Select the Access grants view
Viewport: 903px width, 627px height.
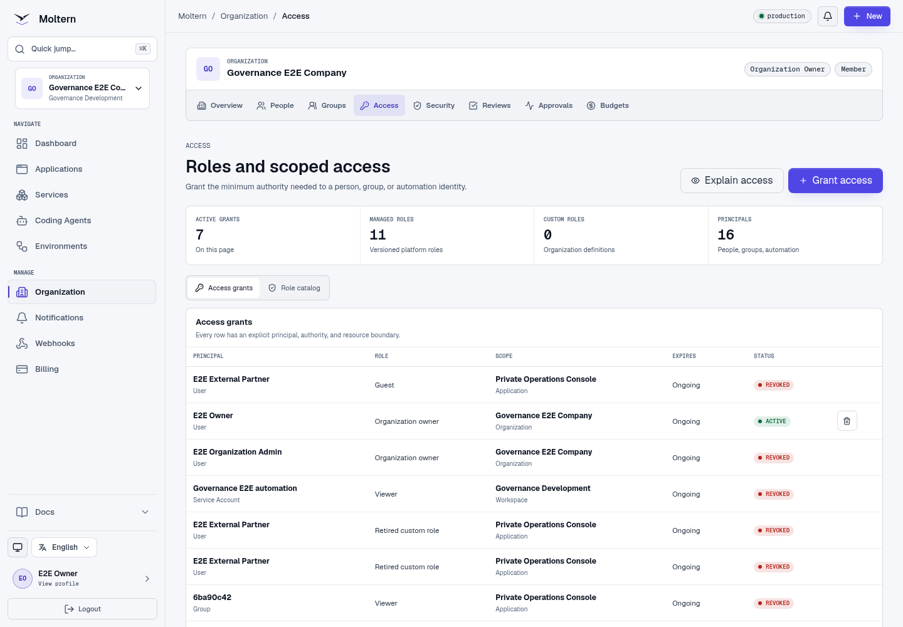click(x=224, y=288)
